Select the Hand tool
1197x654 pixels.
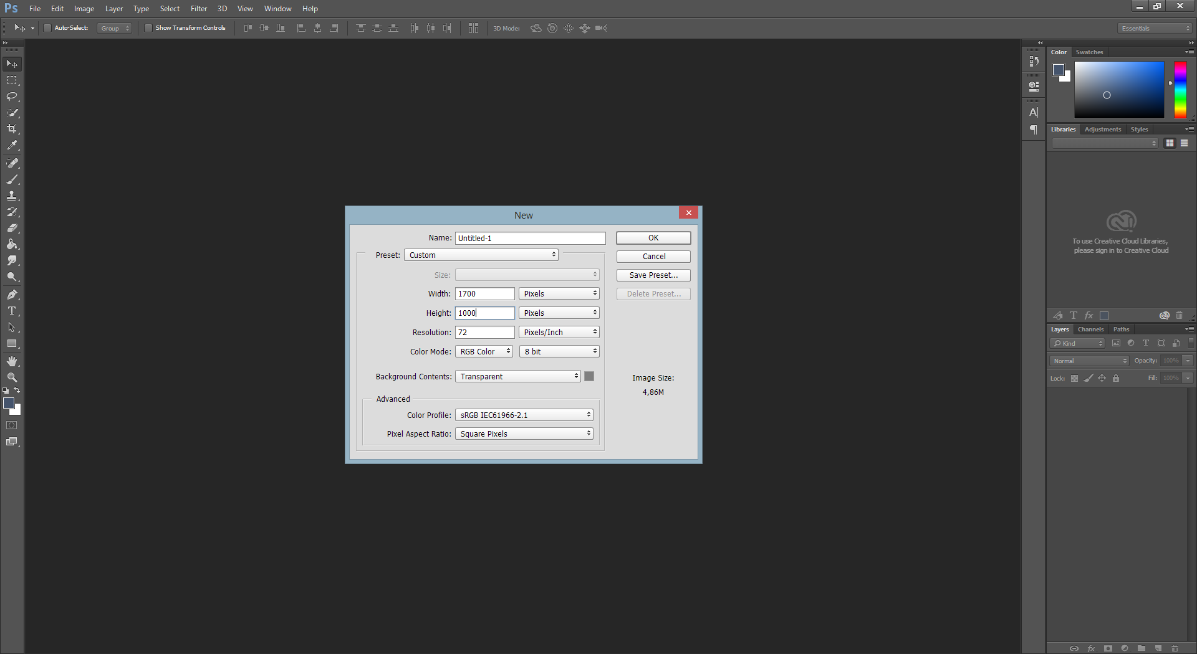tap(12, 361)
